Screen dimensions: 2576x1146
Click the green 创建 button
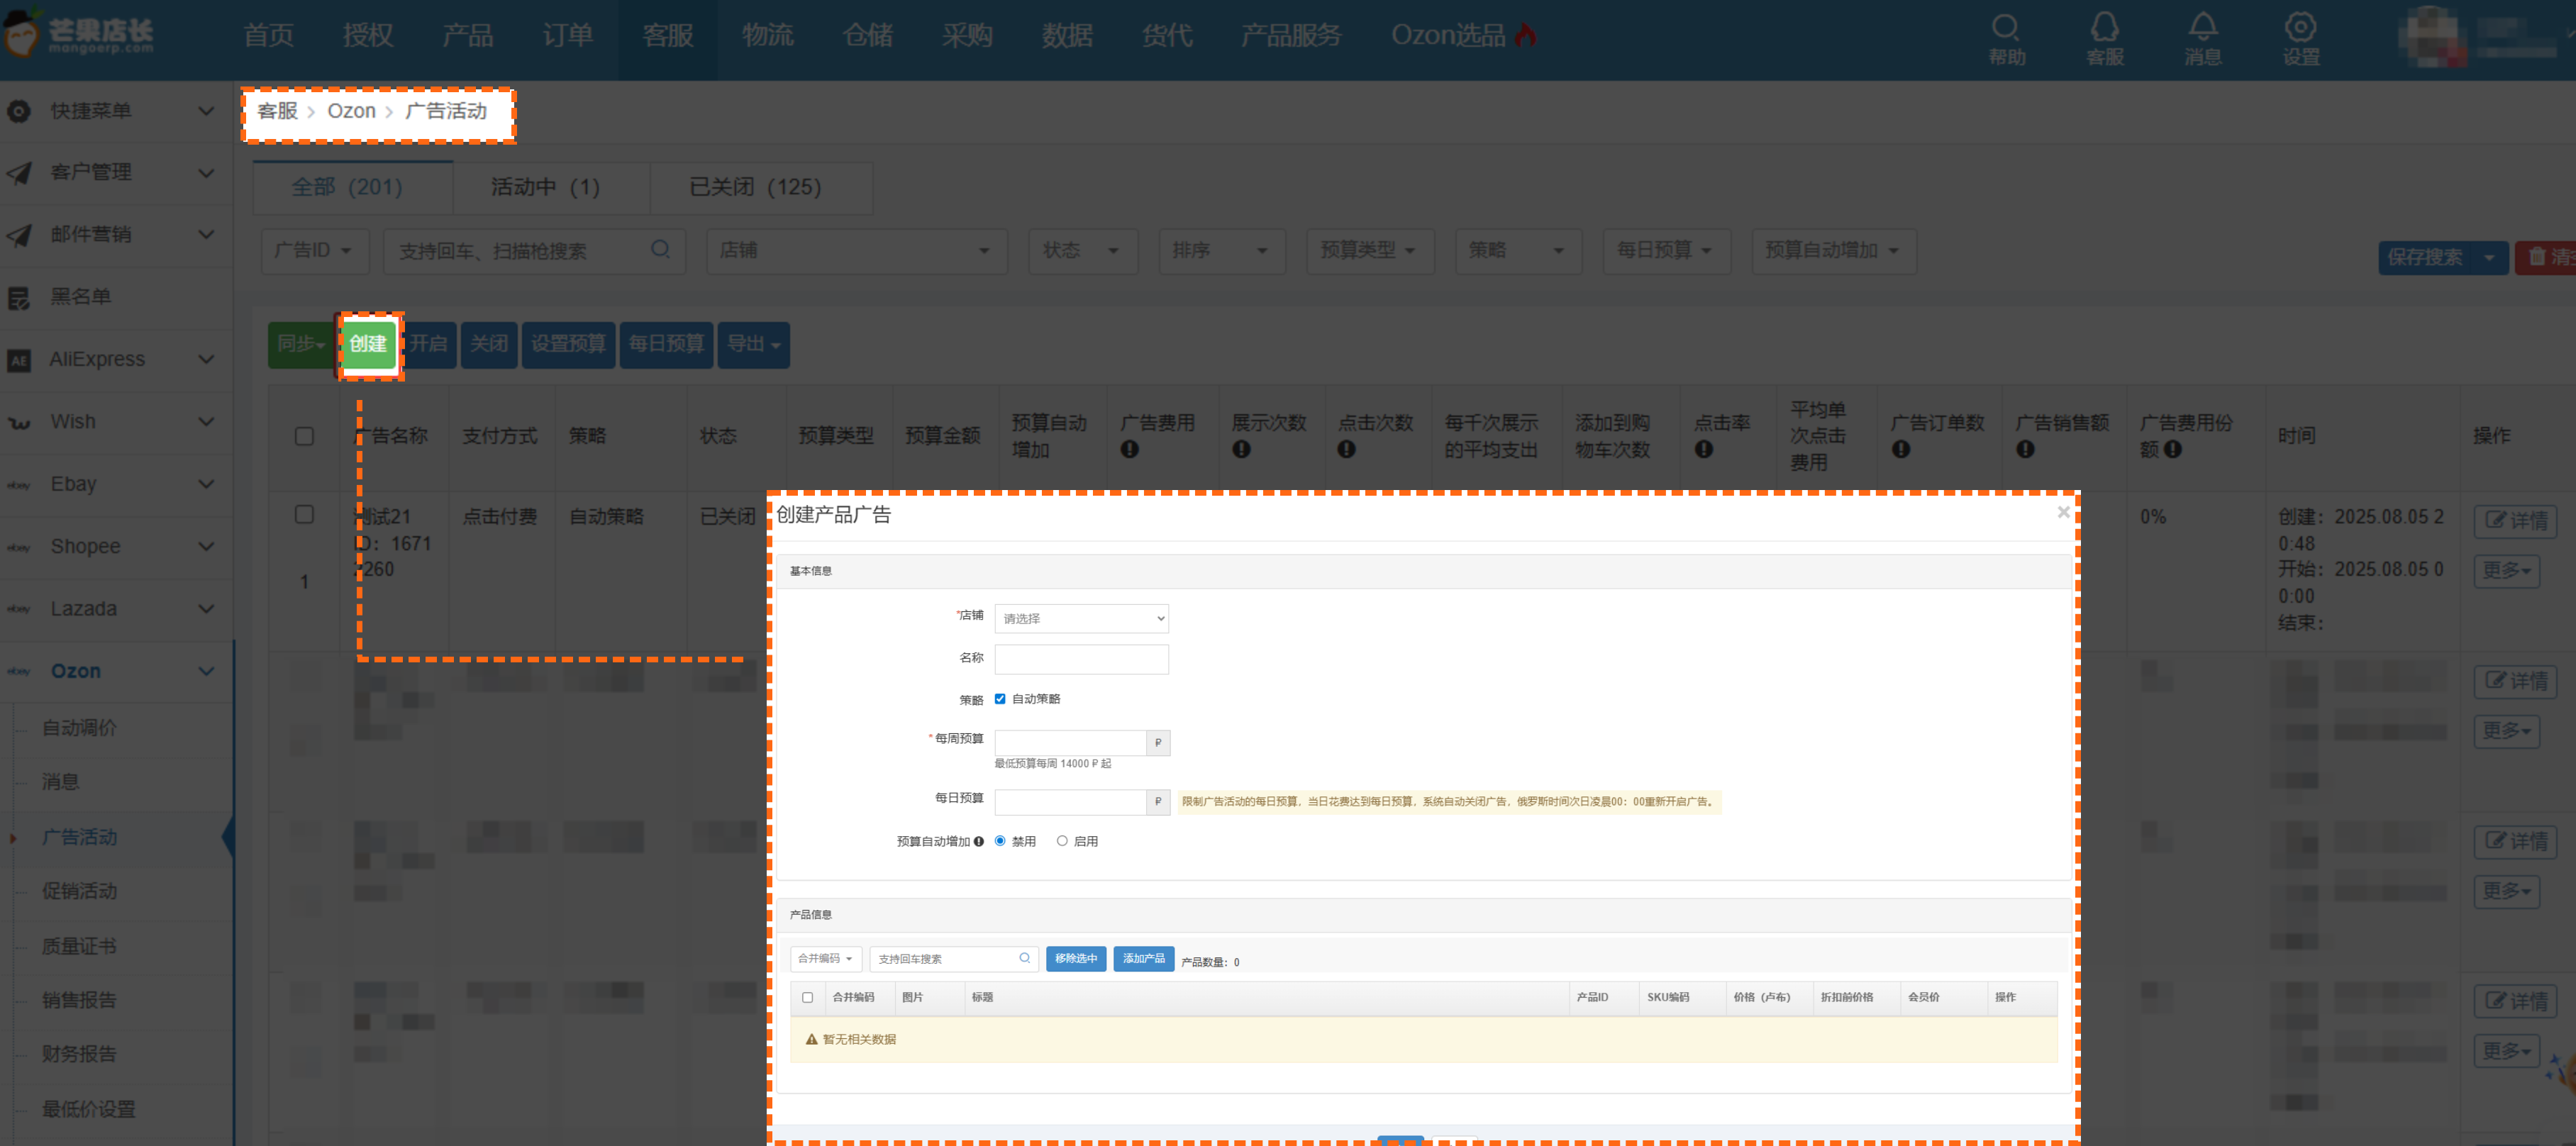(x=368, y=344)
